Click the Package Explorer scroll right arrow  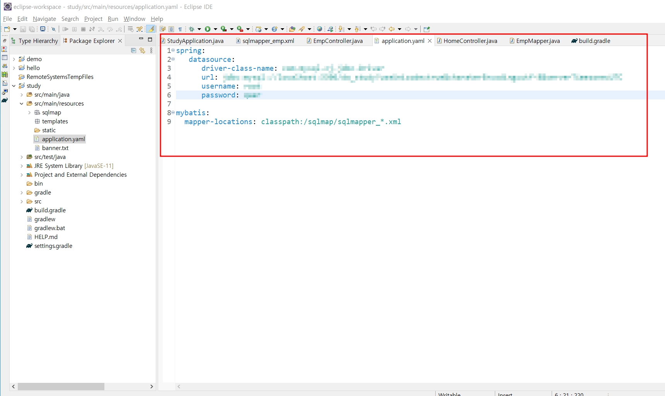point(152,386)
